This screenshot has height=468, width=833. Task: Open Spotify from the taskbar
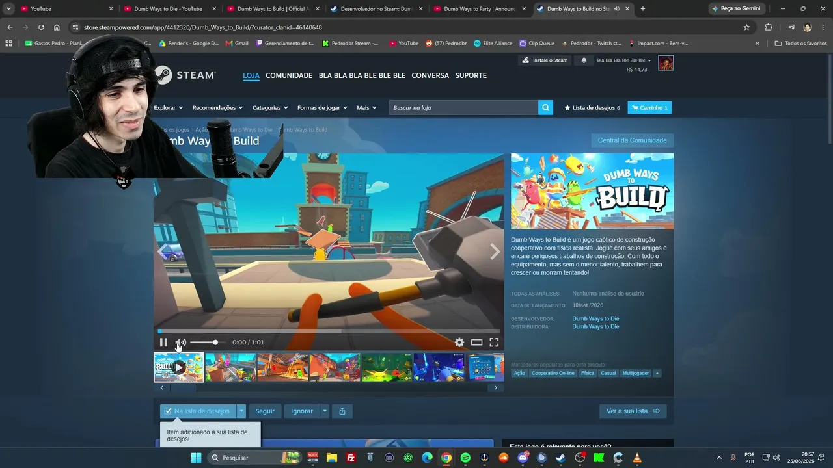[x=465, y=458]
